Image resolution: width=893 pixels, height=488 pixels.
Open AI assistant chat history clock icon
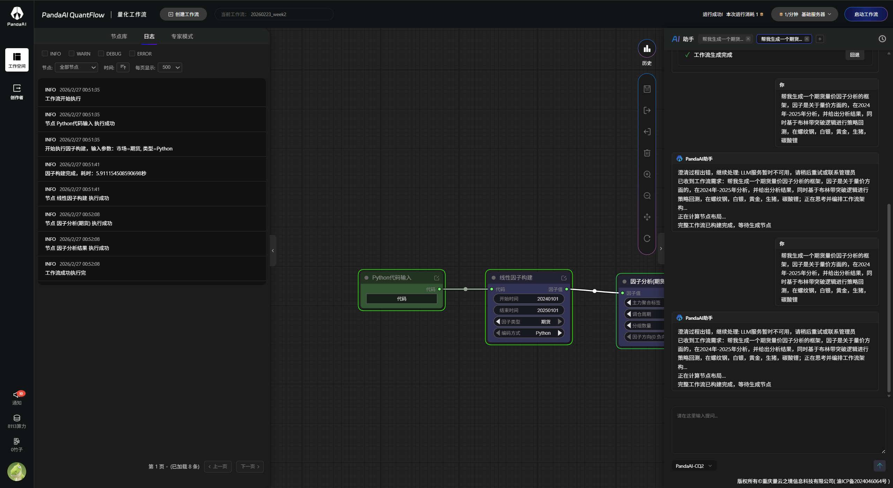[882, 39]
